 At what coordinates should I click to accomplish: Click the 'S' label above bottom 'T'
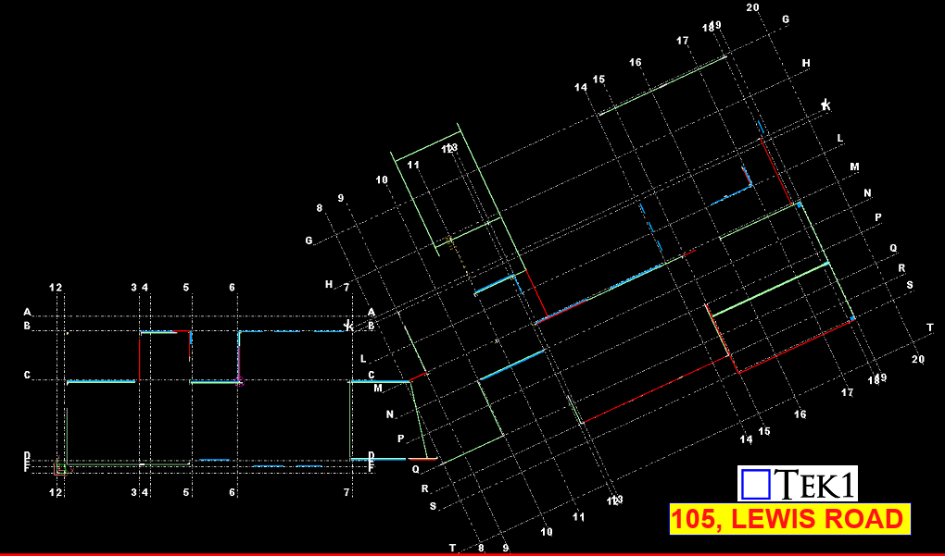tap(433, 506)
